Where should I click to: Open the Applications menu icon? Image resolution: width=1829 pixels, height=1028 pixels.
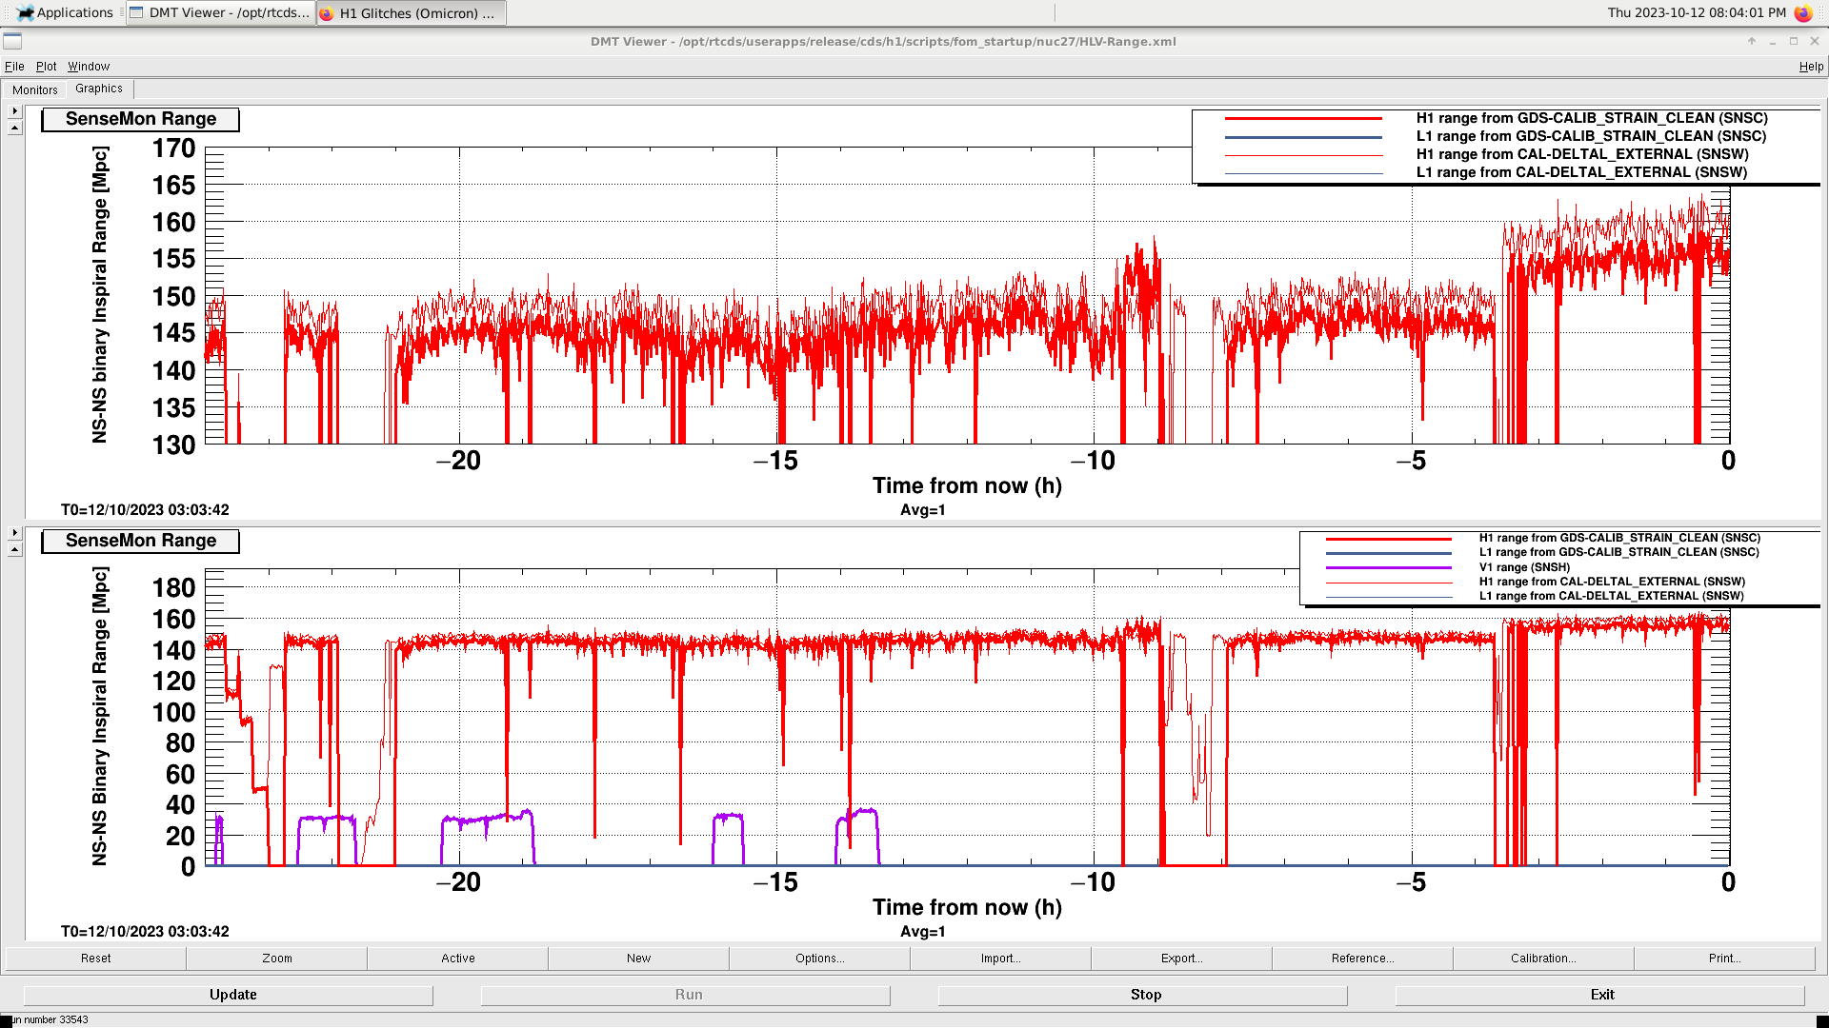coord(26,13)
